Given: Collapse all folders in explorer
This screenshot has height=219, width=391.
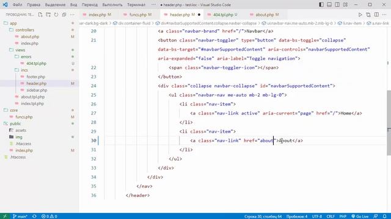Looking at the screenshot, I should tap(64, 15).
